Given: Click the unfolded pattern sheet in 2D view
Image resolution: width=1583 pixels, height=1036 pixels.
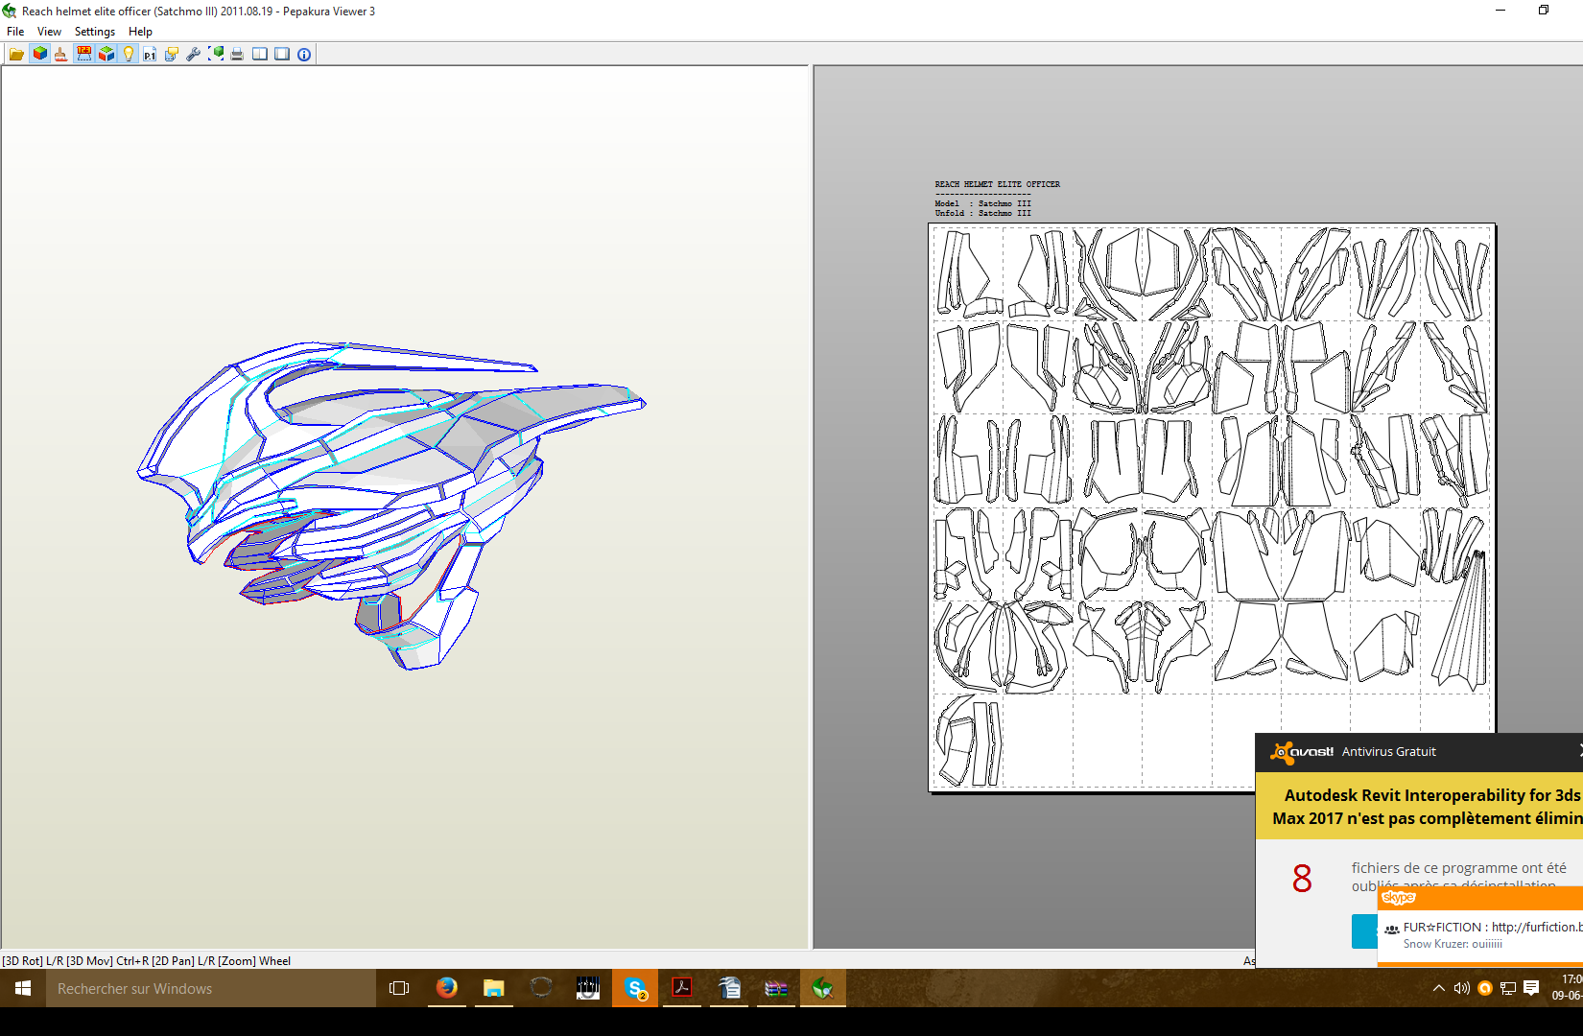Looking at the screenshot, I should point(1212,506).
